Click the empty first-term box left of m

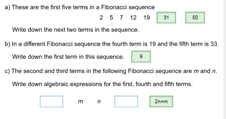52,102
